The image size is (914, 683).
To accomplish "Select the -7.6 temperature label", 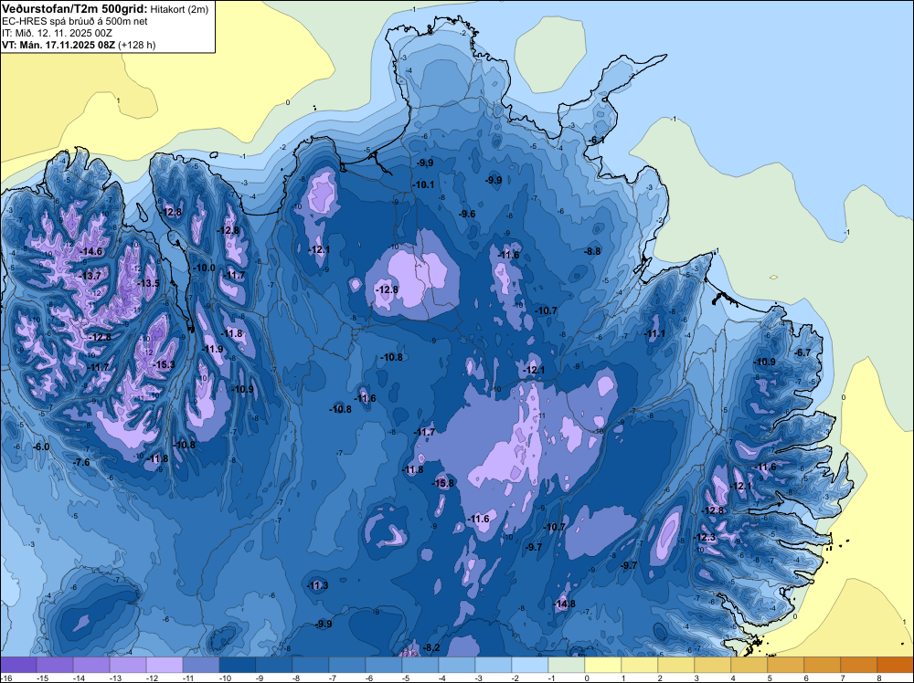I will point(81,462).
